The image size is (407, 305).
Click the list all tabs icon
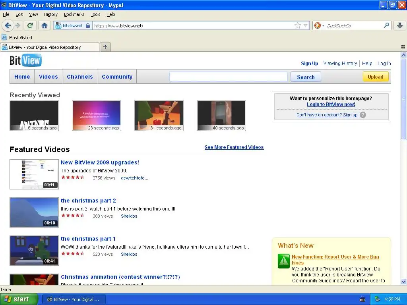(x=403, y=47)
